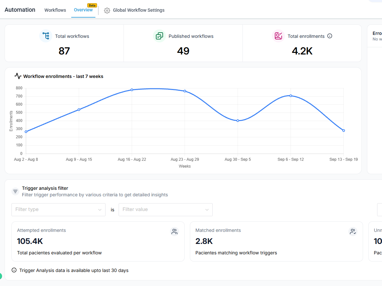The image size is (382, 286).
Task: Click the Trigger analysis filter icon
Action: (x=15, y=191)
